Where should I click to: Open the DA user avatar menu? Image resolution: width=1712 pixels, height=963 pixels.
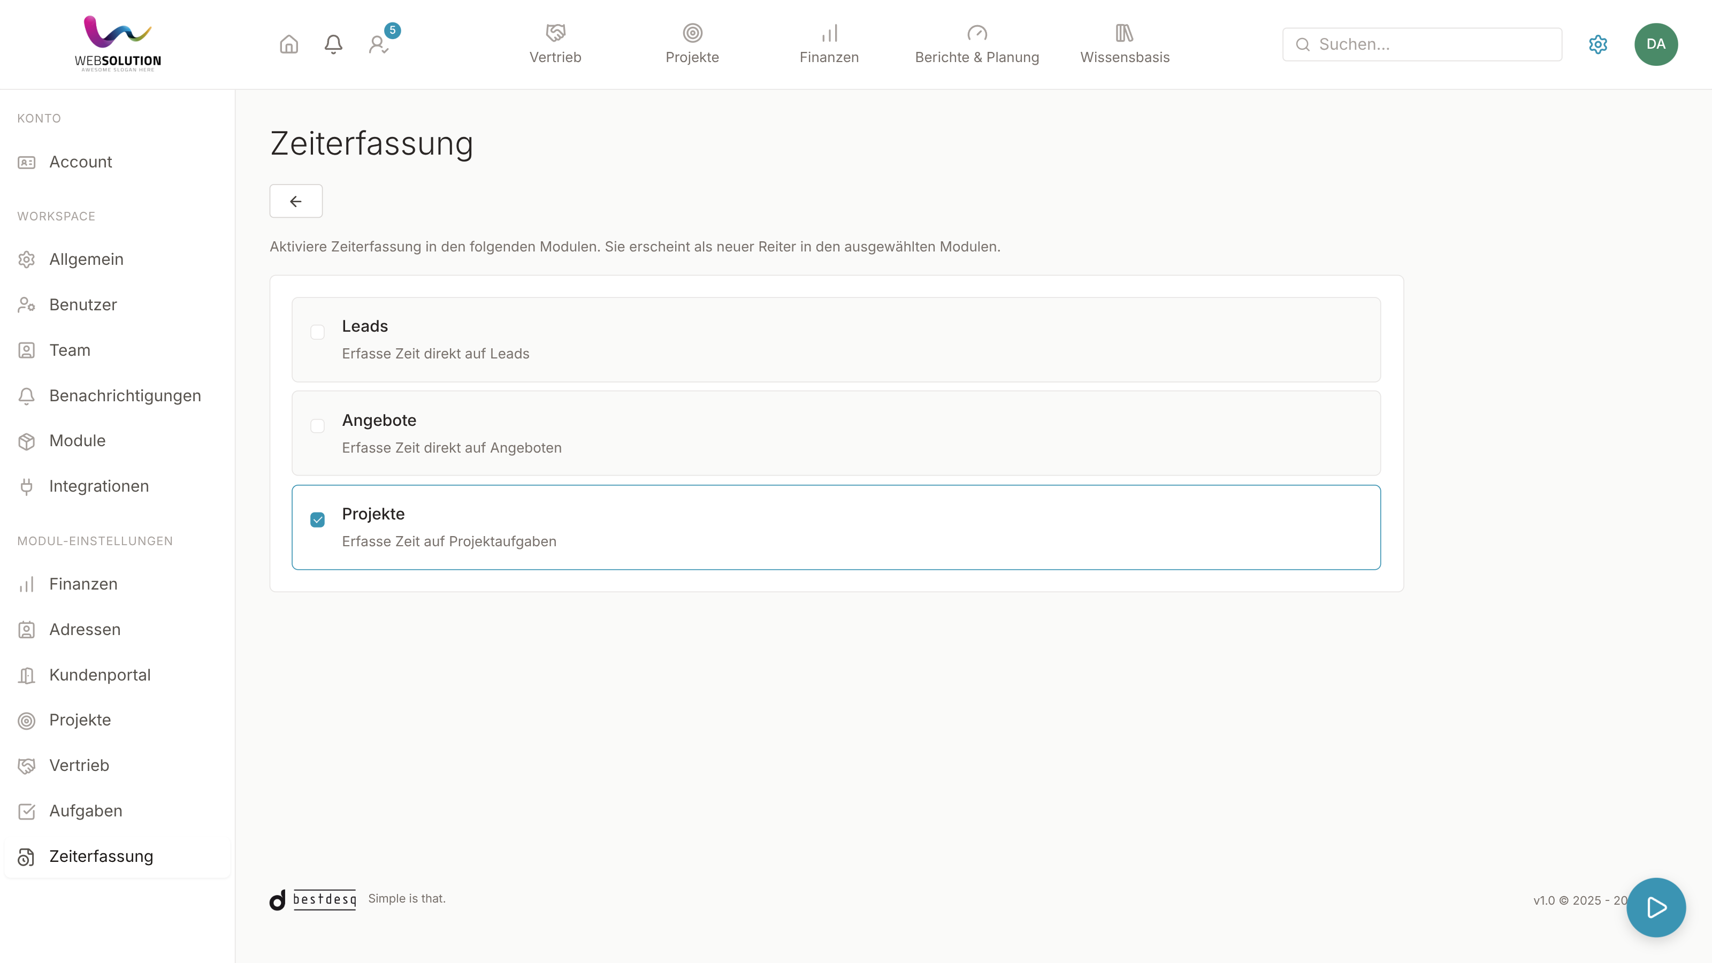coord(1656,44)
